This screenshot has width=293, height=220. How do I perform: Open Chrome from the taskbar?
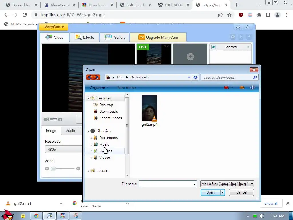pos(36,216)
